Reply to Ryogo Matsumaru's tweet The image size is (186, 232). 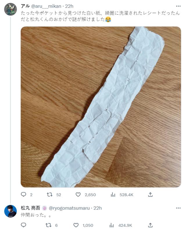click(24, 225)
